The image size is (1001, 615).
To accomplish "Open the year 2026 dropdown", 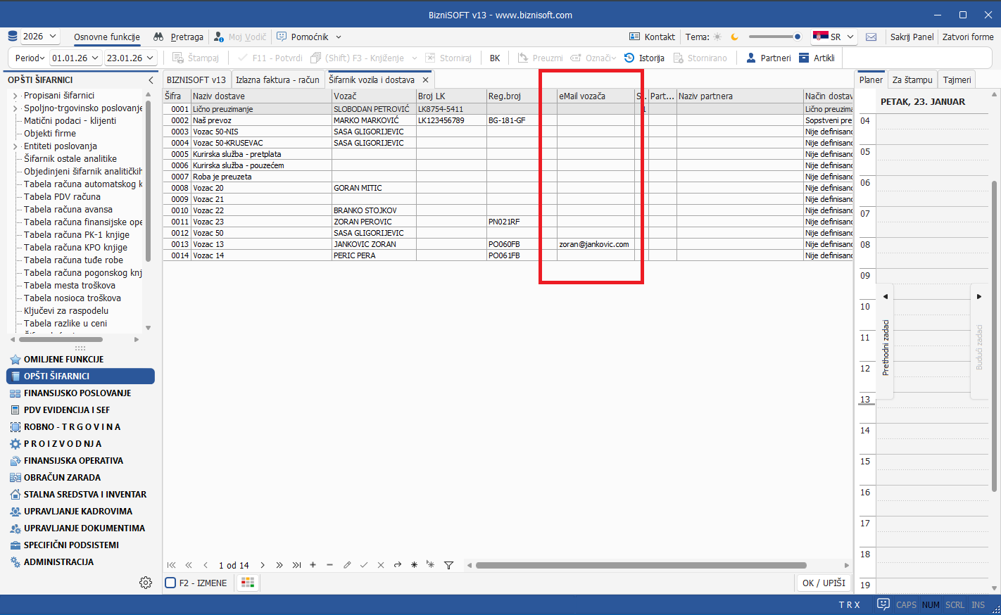I will (x=39, y=37).
